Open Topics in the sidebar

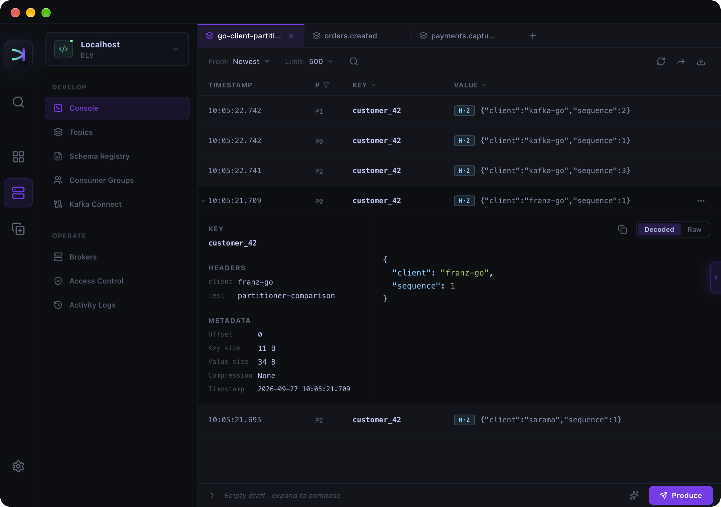117,132
